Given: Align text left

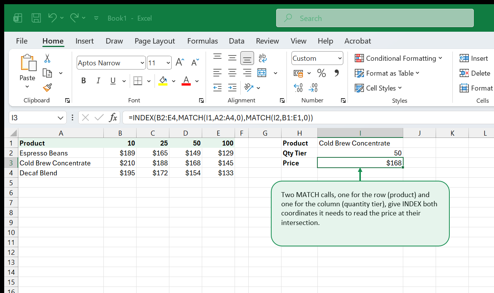Looking at the screenshot, I should coord(217,73).
